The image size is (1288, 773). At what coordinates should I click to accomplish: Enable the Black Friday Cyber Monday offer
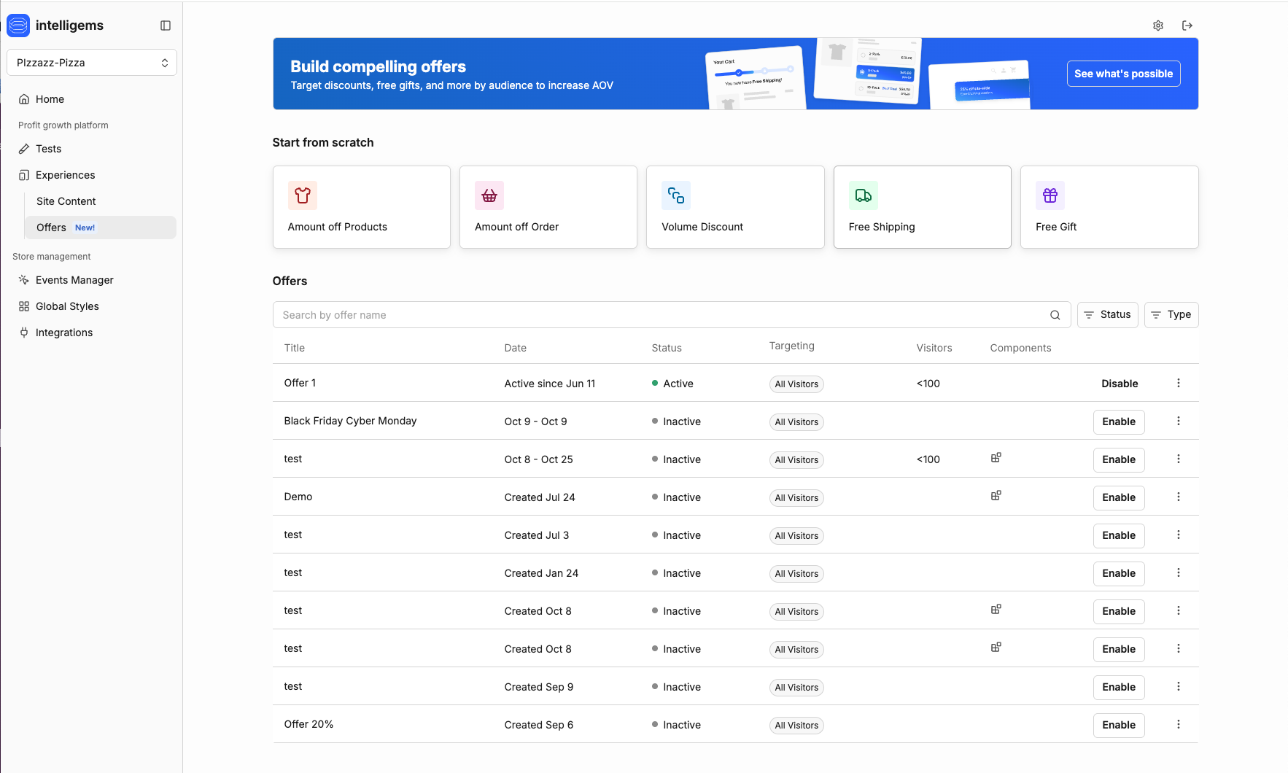1118,422
